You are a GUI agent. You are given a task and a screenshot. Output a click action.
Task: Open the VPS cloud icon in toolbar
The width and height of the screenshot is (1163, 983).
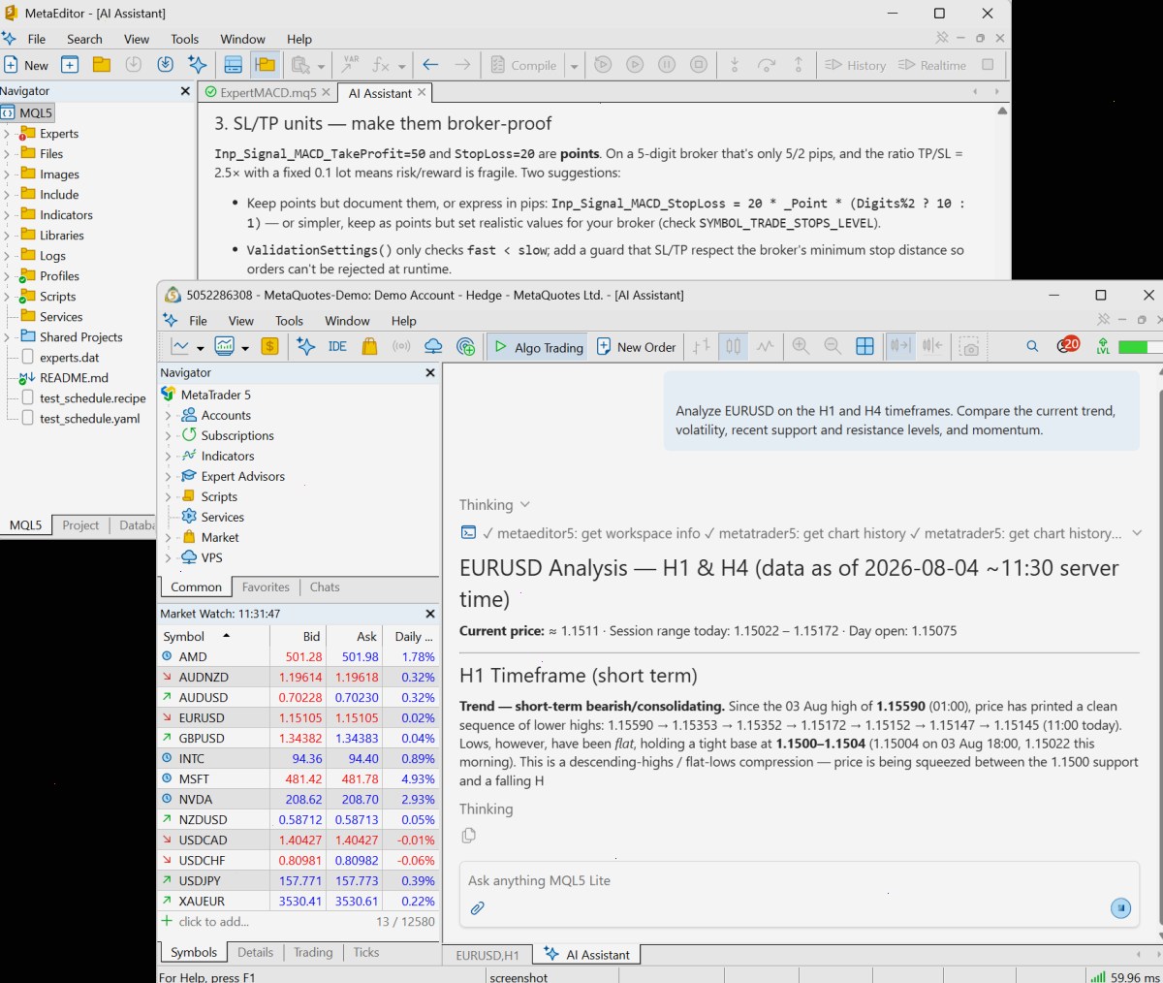pyautogui.click(x=433, y=347)
